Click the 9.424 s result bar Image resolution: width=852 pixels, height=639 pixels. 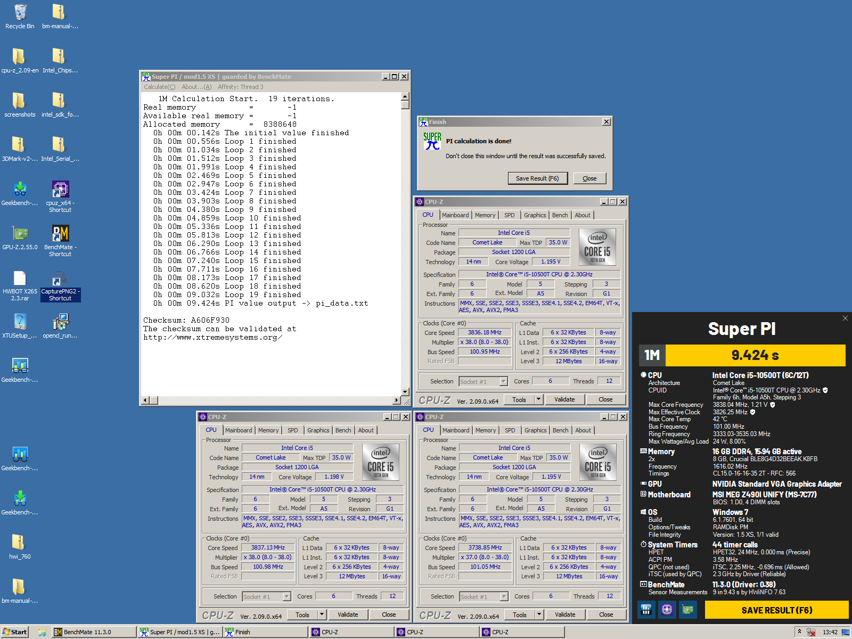[x=755, y=355]
